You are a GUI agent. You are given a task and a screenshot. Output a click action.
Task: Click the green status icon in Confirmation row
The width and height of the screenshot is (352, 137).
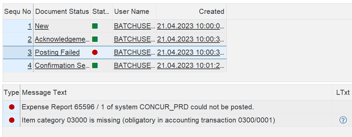click(x=95, y=66)
